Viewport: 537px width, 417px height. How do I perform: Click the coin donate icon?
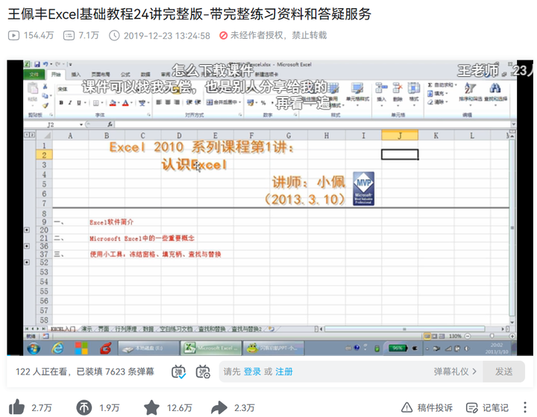click(84, 407)
